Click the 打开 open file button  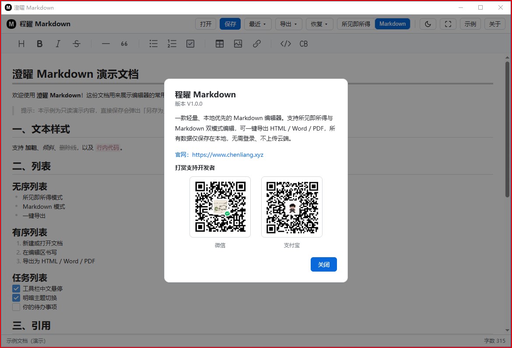pos(206,24)
